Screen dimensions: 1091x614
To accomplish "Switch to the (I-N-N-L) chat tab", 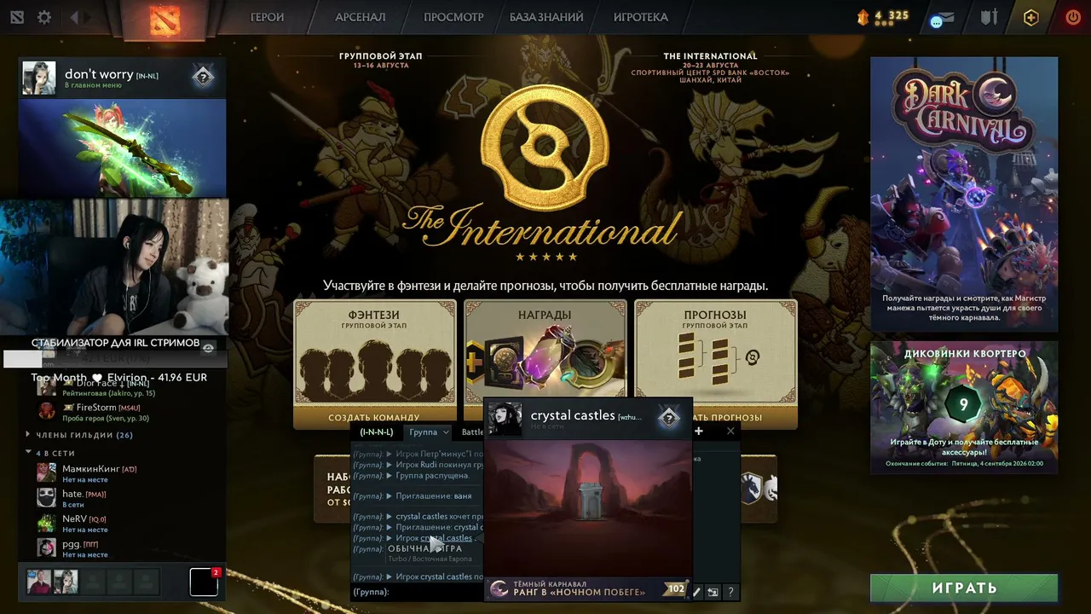I will click(x=377, y=432).
